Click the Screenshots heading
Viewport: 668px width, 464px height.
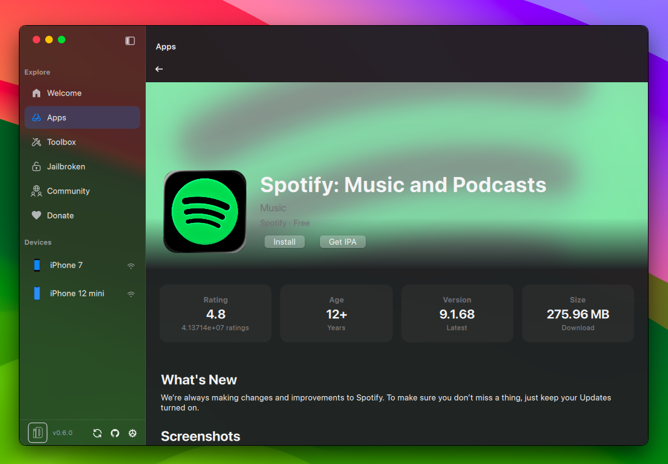pyautogui.click(x=200, y=436)
